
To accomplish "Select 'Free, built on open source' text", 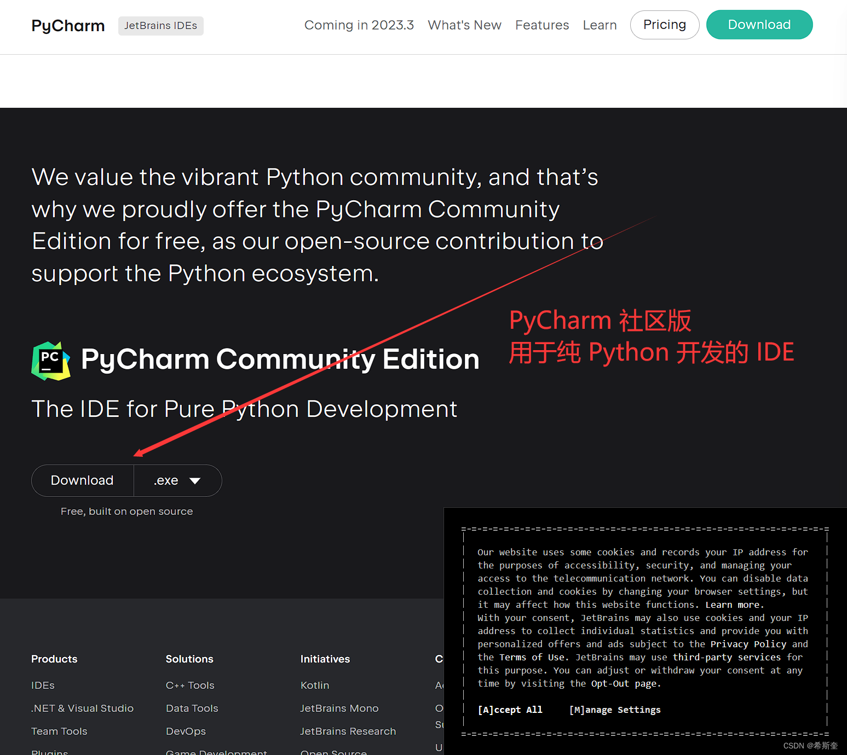I will tap(127, 511).
